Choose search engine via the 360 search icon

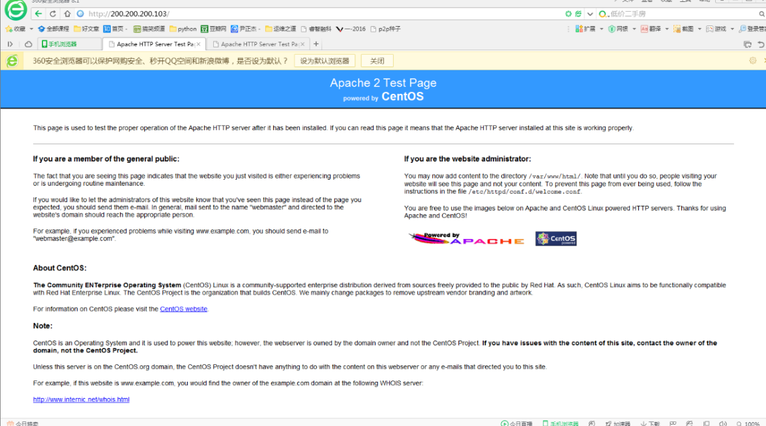point(603,14)
